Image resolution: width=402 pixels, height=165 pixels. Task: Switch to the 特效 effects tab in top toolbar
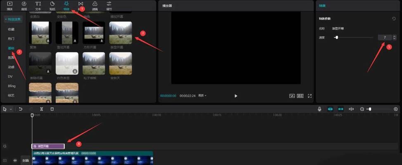pyautogui.click(x=66, y=6)
